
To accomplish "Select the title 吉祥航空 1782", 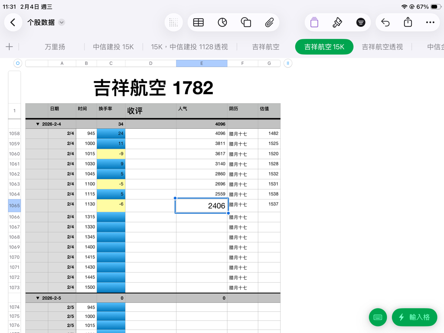I will tap(153, 88).
